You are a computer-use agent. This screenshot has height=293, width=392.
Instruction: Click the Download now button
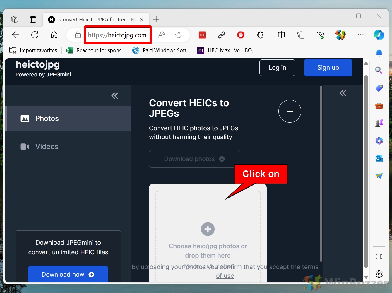pos(68,274)
